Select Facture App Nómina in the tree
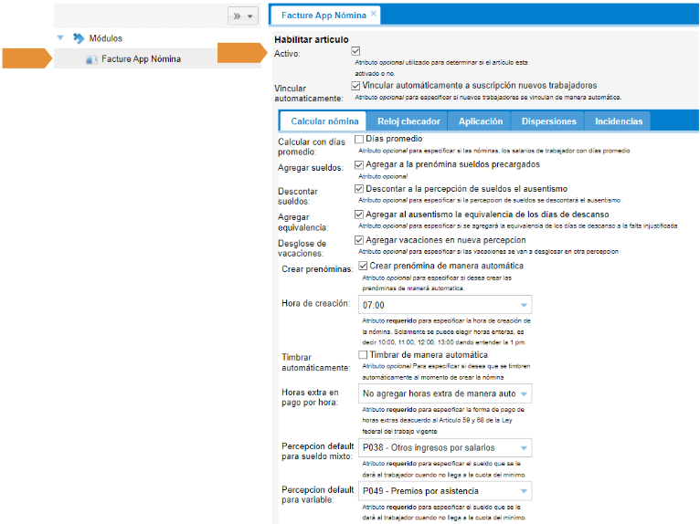This screenshot has height=524, width=700. pyautogui.click(x=141, y=59)
